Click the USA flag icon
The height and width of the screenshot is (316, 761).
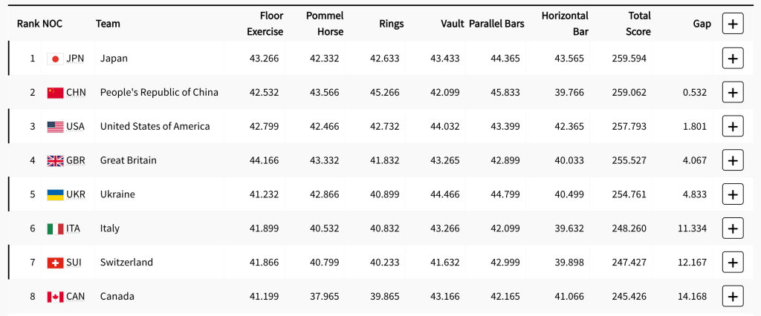(x=55, y=127)
